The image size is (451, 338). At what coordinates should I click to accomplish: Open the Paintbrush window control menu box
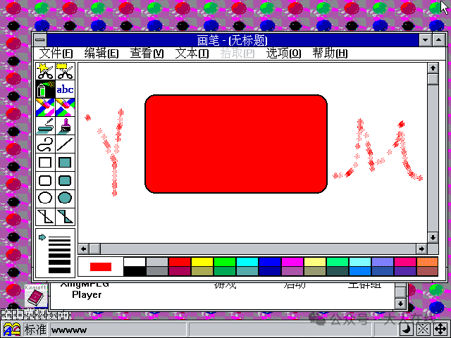[x=40, y=40]
